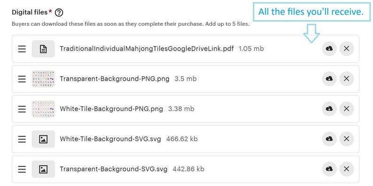Viewport: 373px width, 186px height.
Task: Select the Transparent-Background-SVG.svg file name
Action: 114,169
